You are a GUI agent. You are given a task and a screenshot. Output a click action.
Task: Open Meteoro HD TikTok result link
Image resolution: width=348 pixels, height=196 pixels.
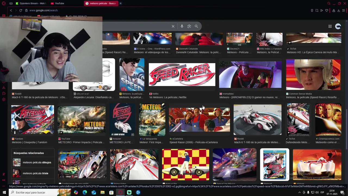coord(313,52)
